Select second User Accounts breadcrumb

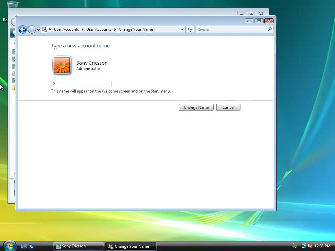click(x=99, y=29)
